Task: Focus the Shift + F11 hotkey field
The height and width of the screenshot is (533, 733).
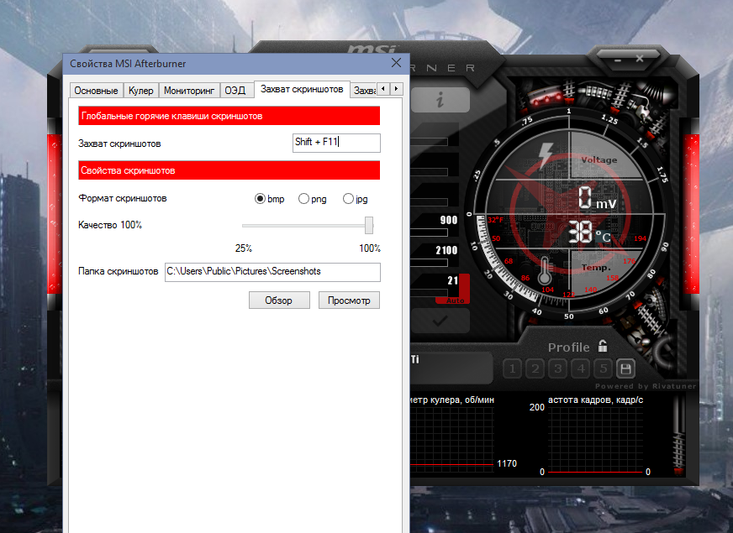Action: (x=336, y=143)
